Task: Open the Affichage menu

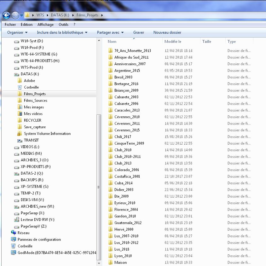Action: 45,25
